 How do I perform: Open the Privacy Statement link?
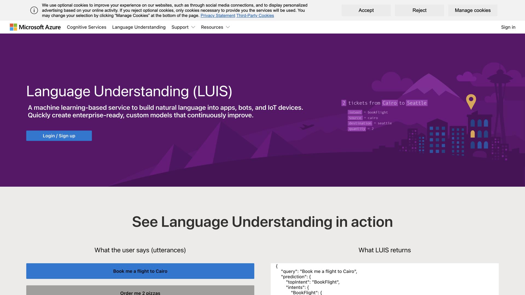tap(218, 16)
